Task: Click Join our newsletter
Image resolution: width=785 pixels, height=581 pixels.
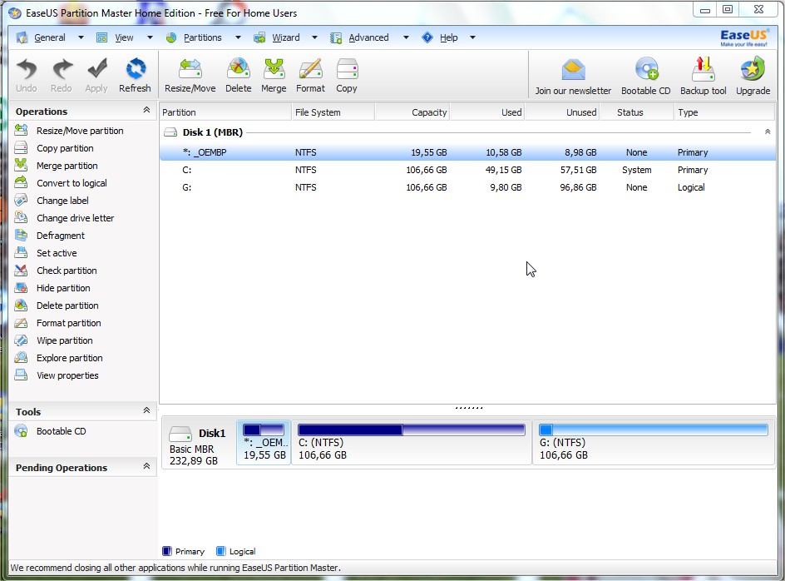Action: (570, 74)
